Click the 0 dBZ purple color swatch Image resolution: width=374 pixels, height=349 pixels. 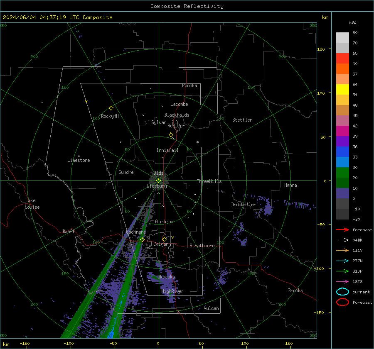[x=342, y=193]
